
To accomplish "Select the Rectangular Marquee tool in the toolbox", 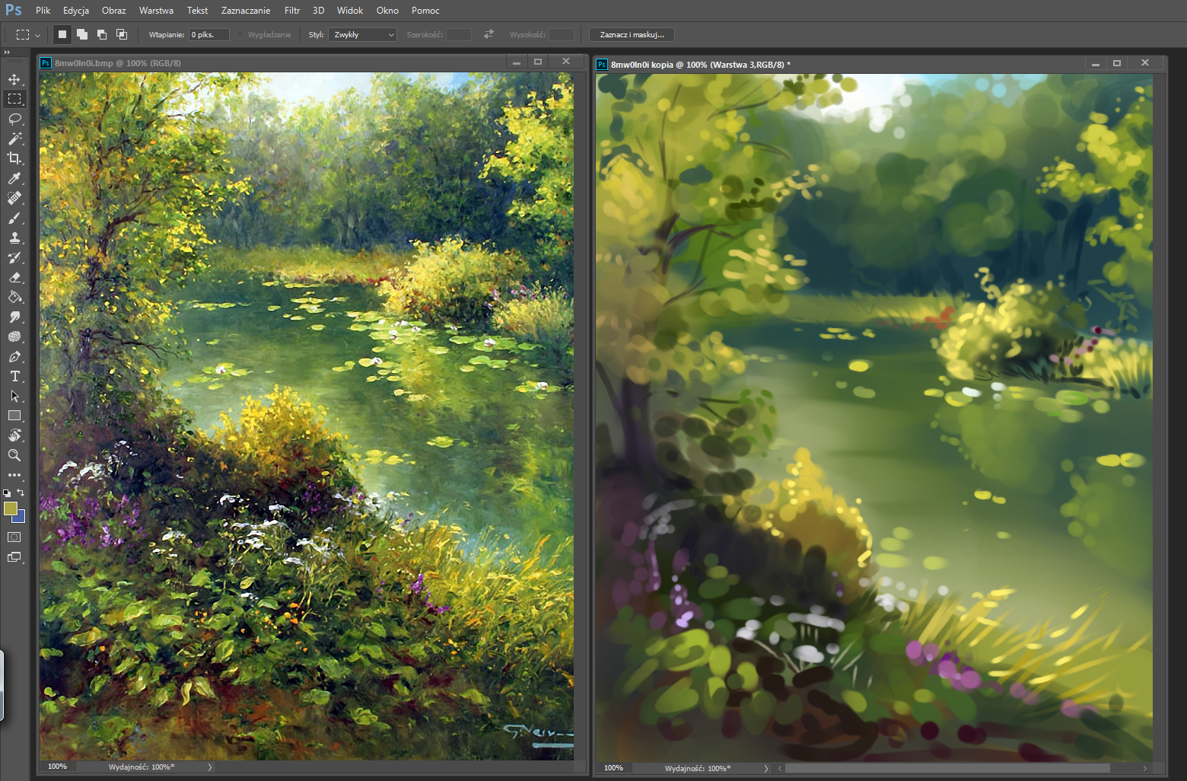I will pos(14,99).
